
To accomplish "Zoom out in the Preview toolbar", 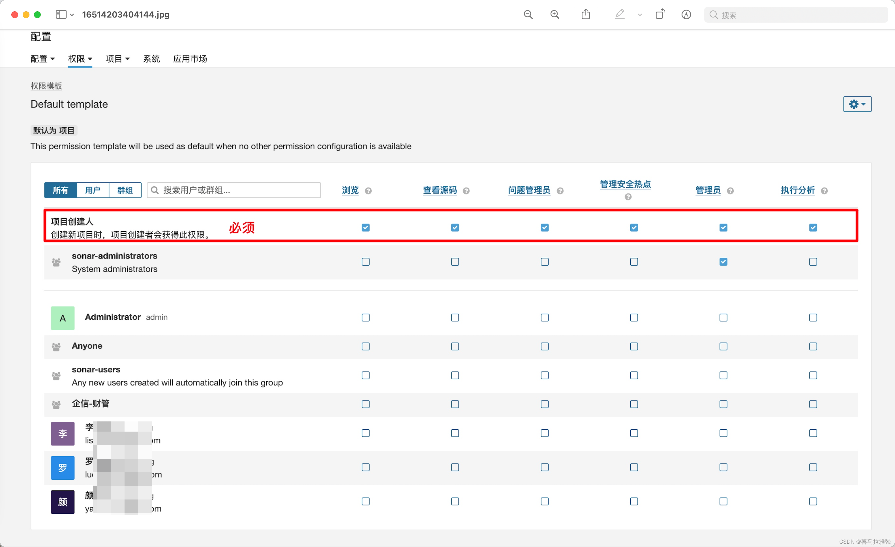I will [528, 14].
